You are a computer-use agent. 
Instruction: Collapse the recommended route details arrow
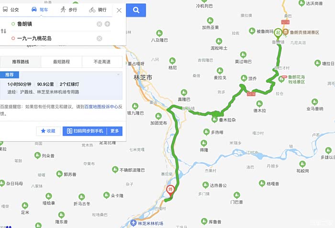point(118,75)
